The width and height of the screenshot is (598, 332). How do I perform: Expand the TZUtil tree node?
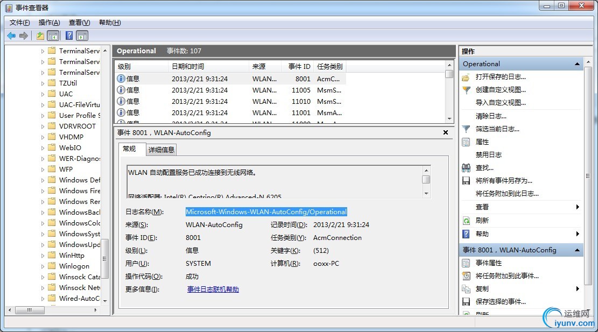(x=43, y=83)
